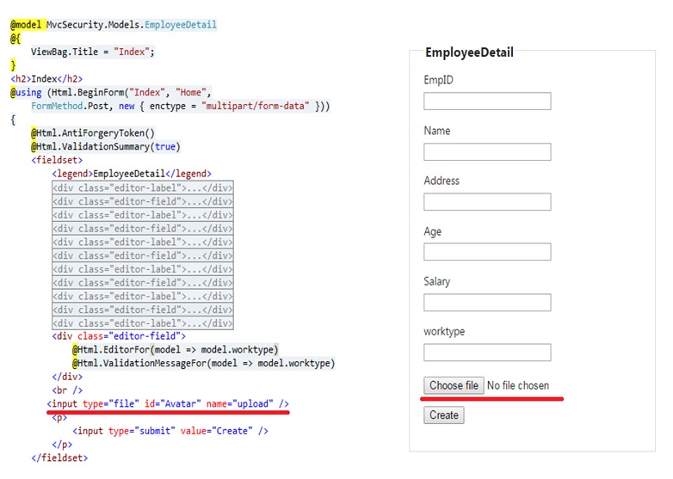Image resolution: width=673 pixels, height=479 pixels.
Task: Click the worktype label in the form
Action: tap(444, 331)
